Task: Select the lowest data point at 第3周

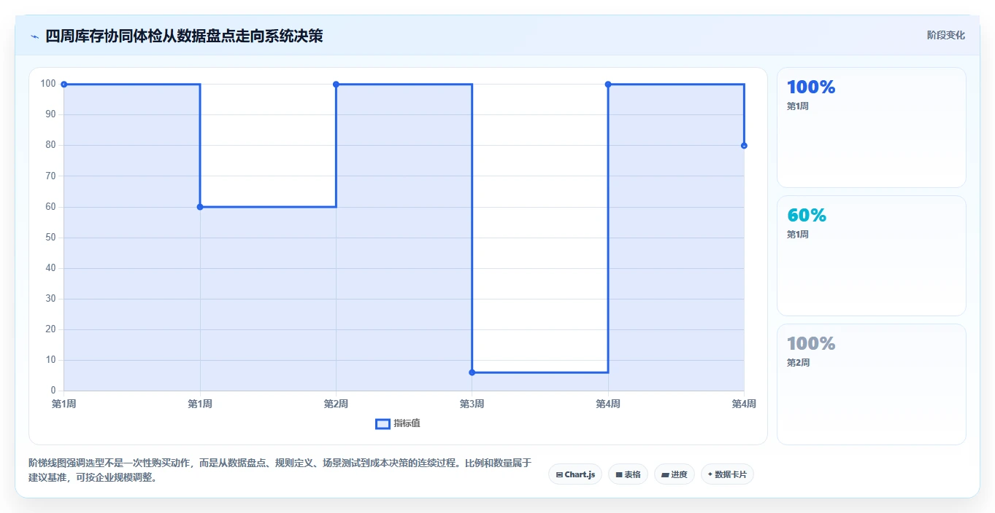Action: click(x=472, y=372)
